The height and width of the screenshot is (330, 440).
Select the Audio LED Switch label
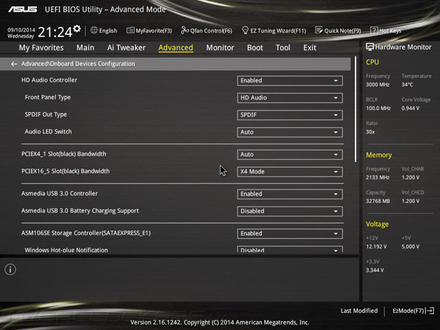tap(48, 131)
